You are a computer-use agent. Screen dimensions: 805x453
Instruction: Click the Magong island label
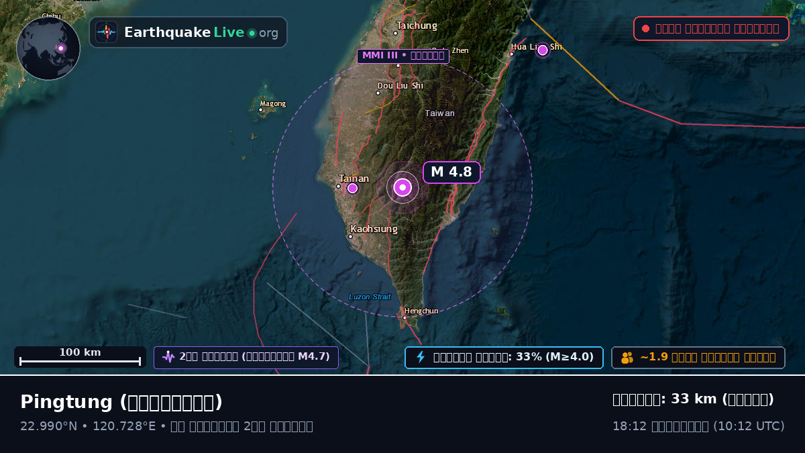point(273,103)
